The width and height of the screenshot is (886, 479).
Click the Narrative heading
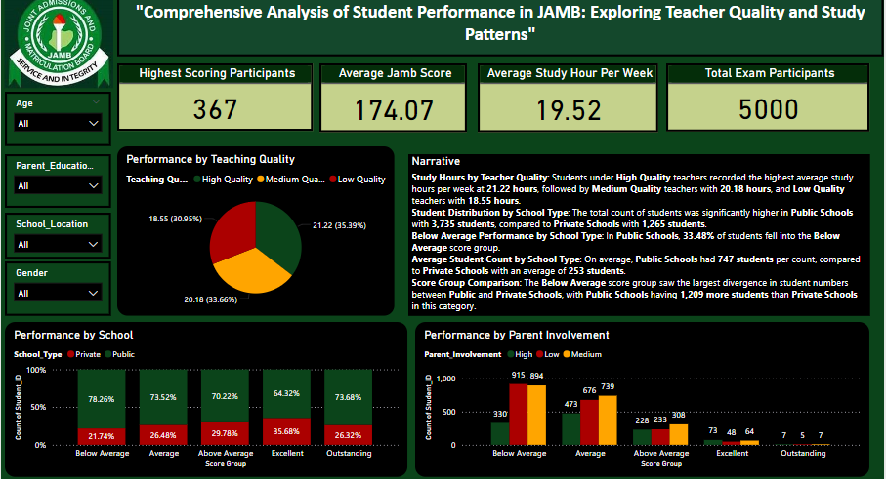[x=436, y=161]
